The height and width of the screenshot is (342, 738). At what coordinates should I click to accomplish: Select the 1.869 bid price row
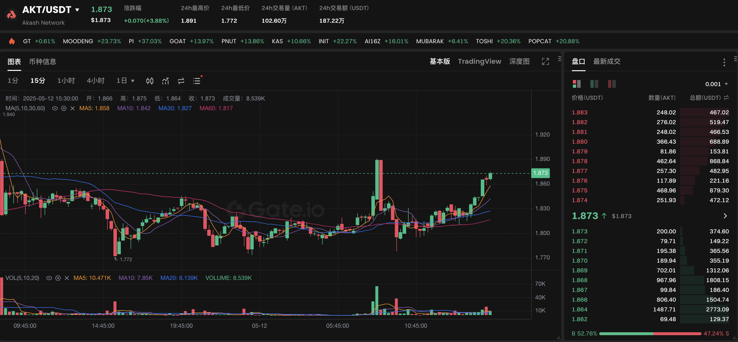tap(650, 270)
